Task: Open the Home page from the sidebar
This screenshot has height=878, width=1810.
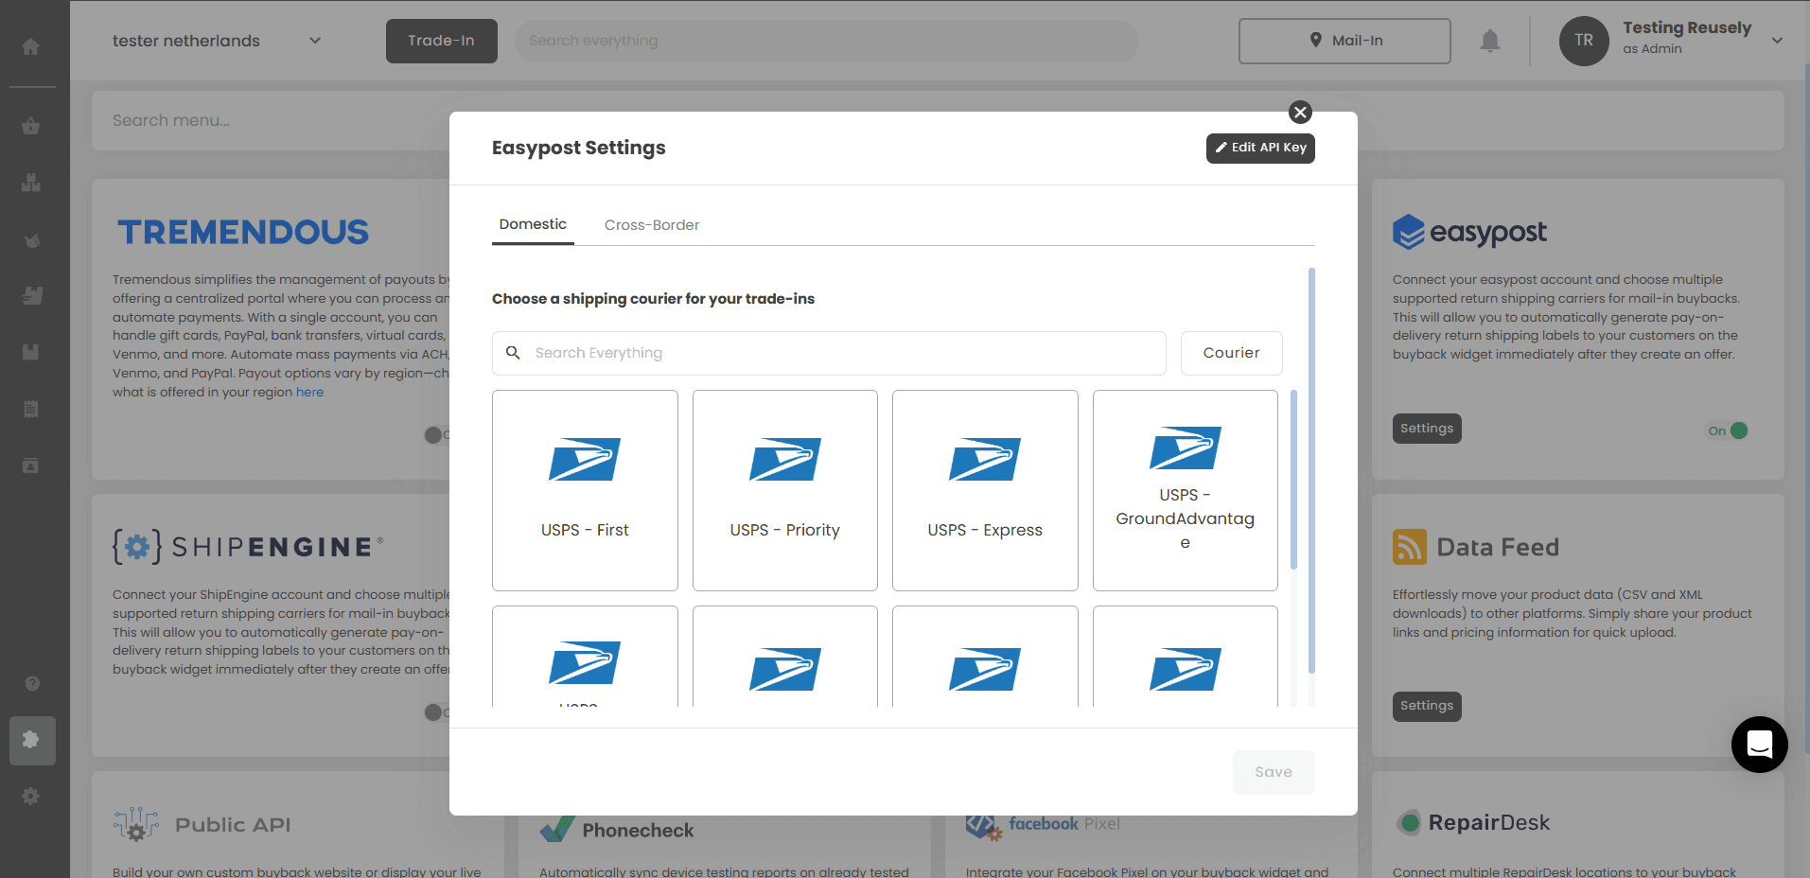Action: [x=30, y=46]
